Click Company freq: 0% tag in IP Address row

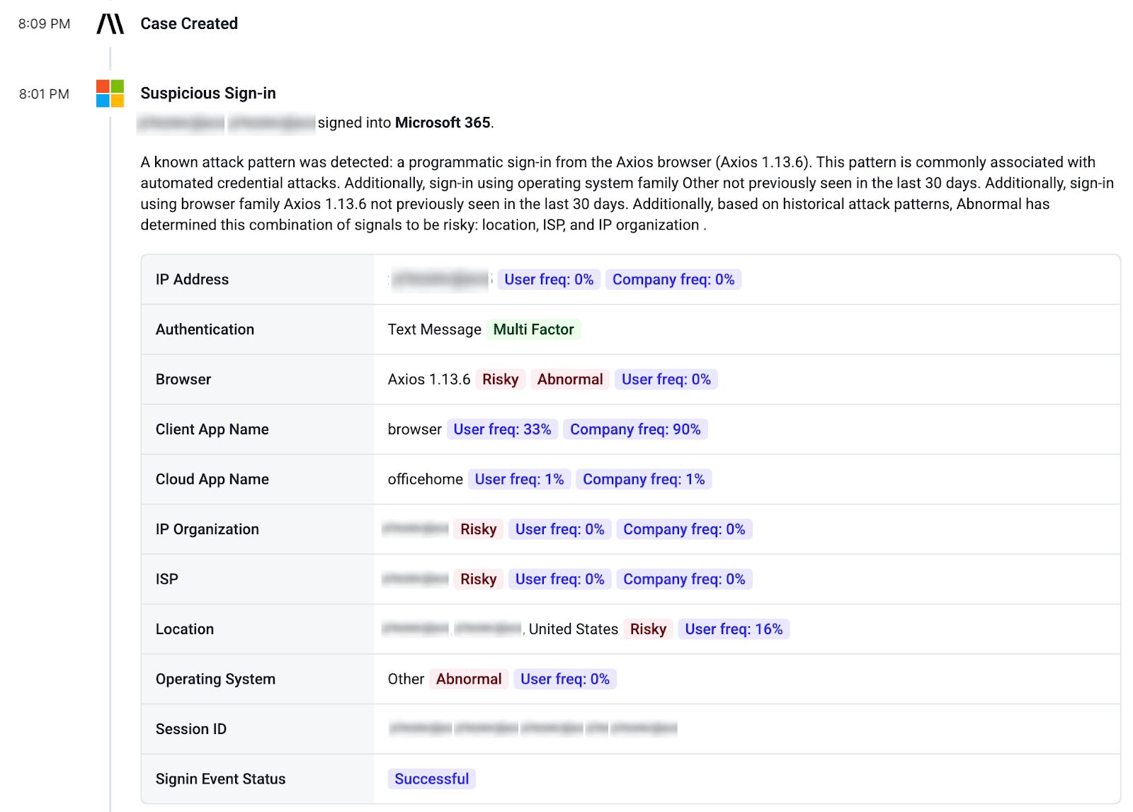click(x=673, y=279)
